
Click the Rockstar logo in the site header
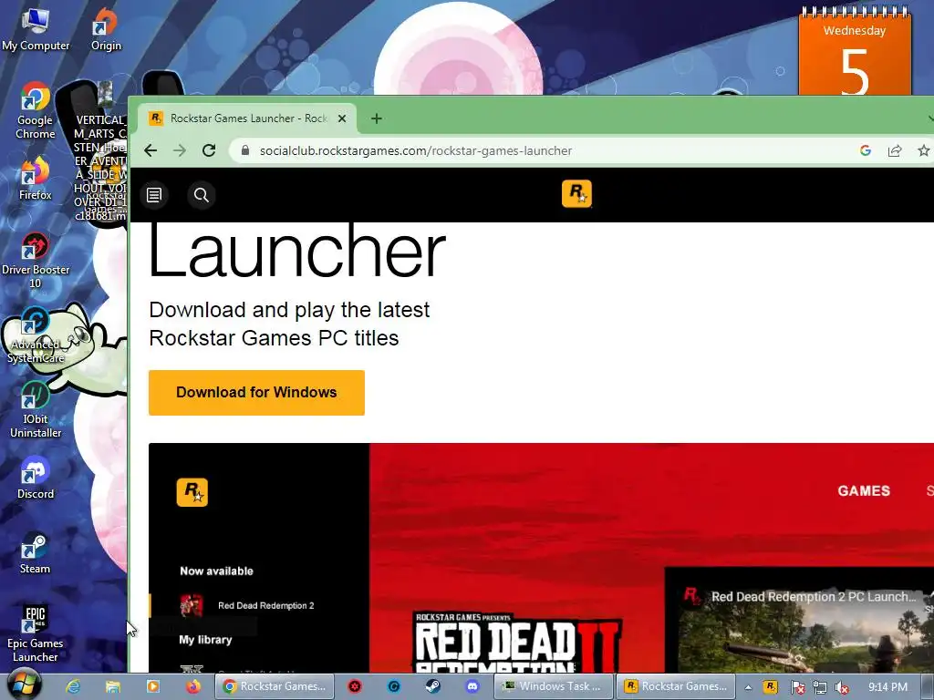[x=576, y=193]
